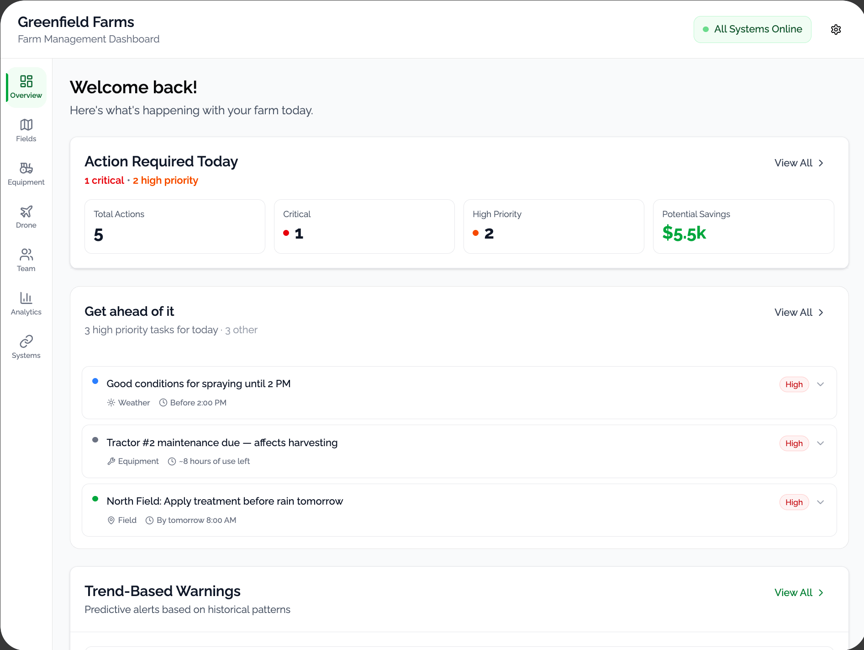
Task: Expand North Field treatment task chevron
Action: click(820, 502)
